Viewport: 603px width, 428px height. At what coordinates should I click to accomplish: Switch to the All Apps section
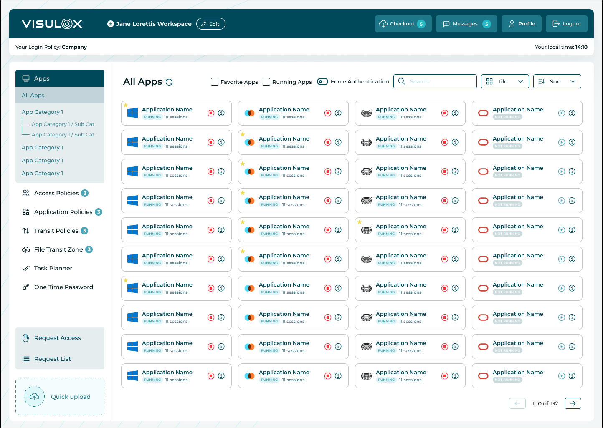point(33,95)
